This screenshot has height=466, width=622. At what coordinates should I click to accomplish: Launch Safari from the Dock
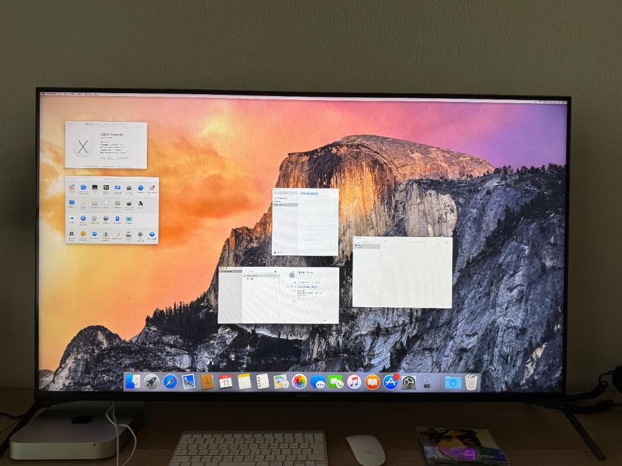click(x=170, y=382)
